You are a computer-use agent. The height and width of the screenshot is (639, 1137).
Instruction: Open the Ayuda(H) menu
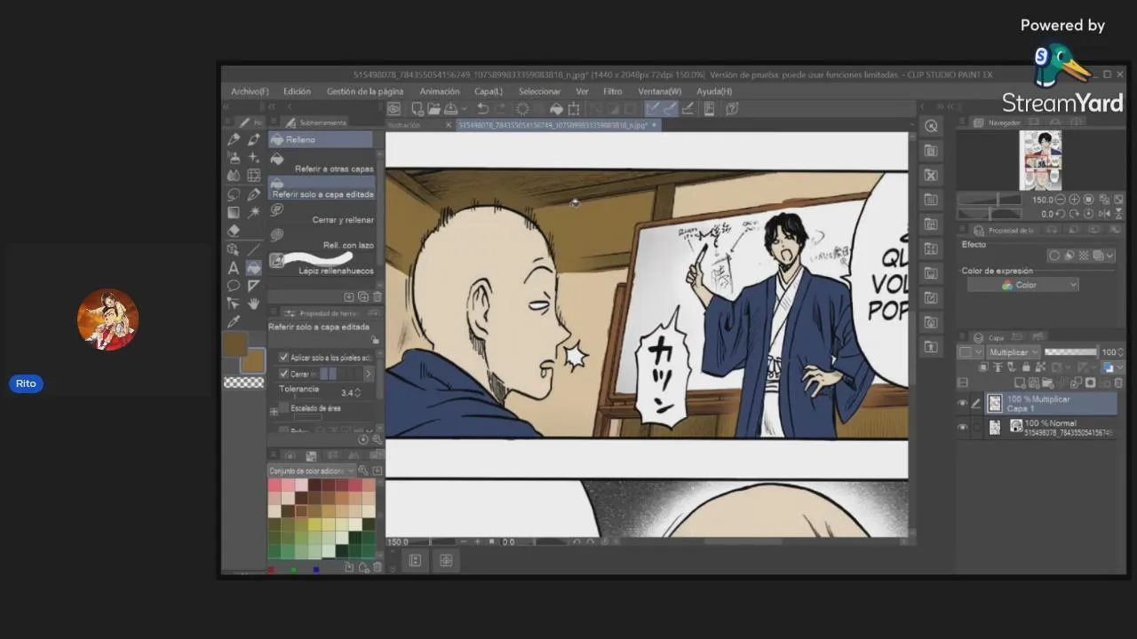tap(714, 91)
